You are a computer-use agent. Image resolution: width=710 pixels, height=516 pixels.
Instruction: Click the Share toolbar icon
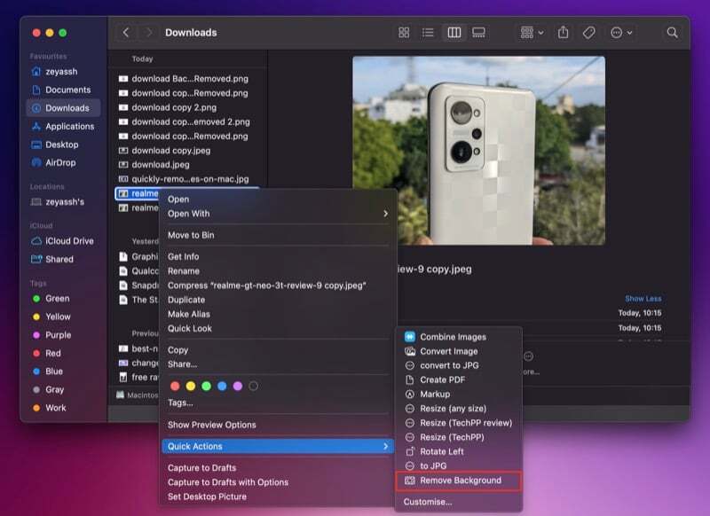click(563, 33)
